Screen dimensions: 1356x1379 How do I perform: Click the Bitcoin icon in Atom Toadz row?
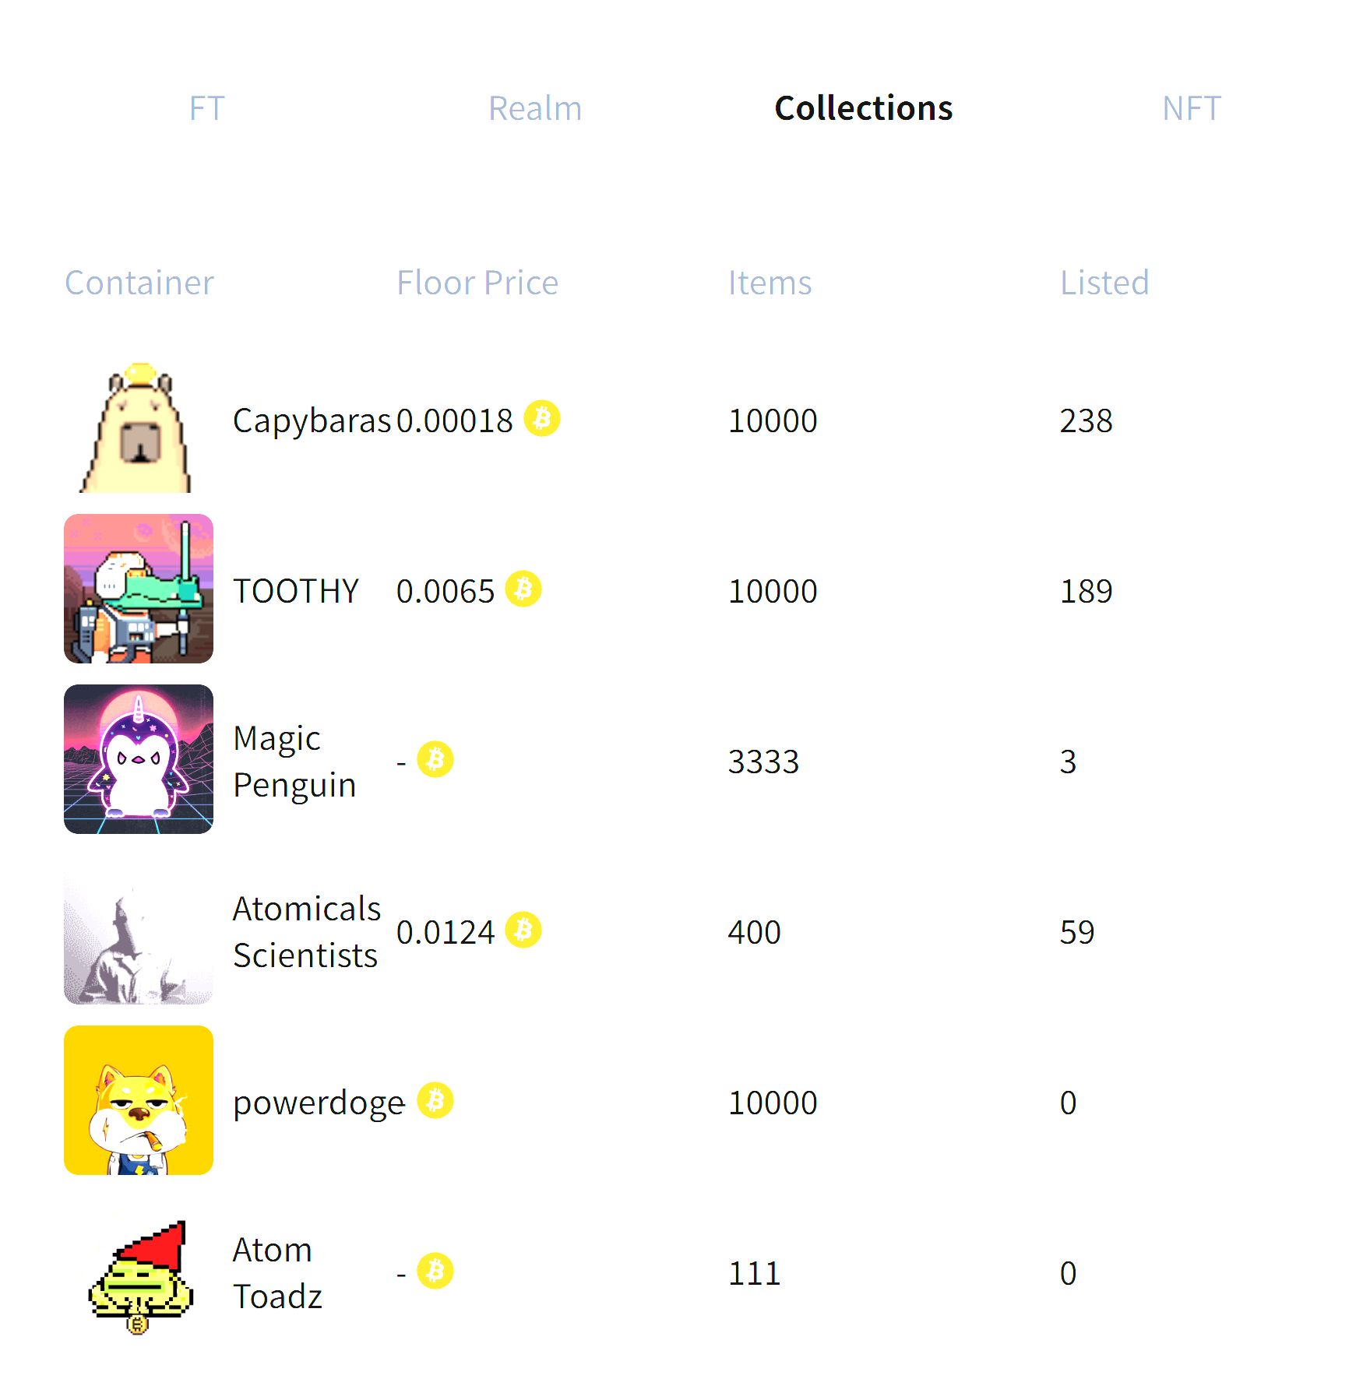tap(435, 1272)
